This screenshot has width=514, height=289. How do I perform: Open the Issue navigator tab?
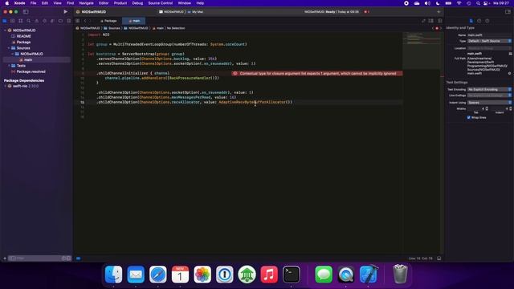pos(36,21)
